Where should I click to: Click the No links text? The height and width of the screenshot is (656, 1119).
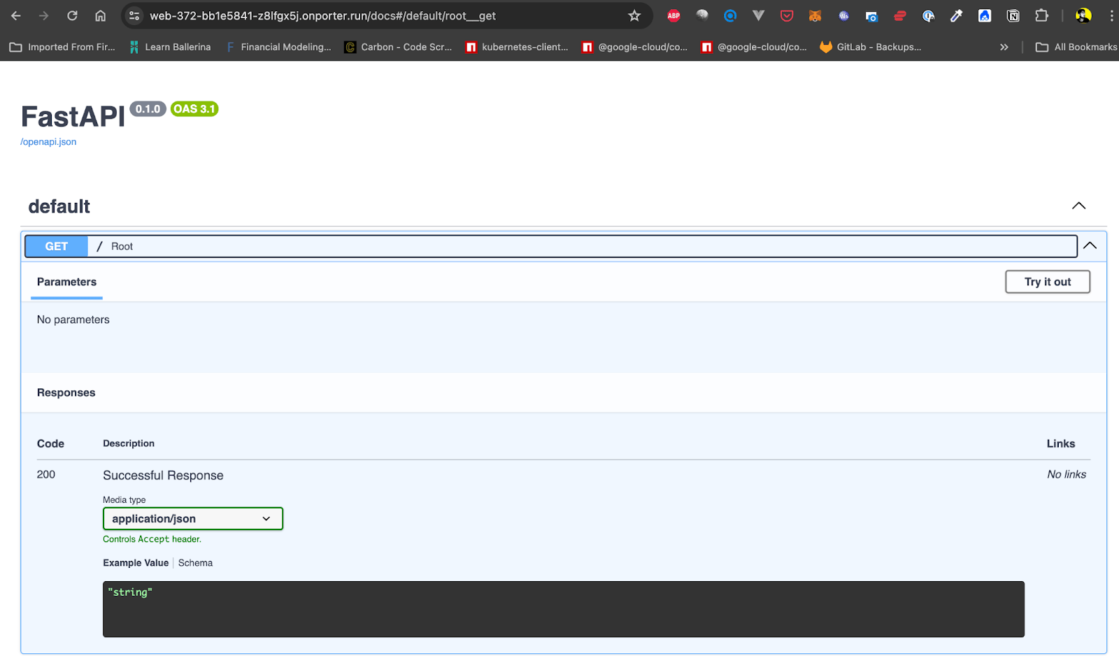1067,474
